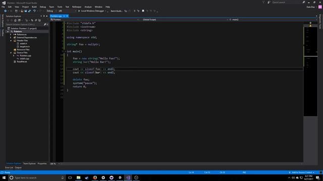Open the Windows Start menu
Viewport: 323px width, 181px height.
(4, 177)
